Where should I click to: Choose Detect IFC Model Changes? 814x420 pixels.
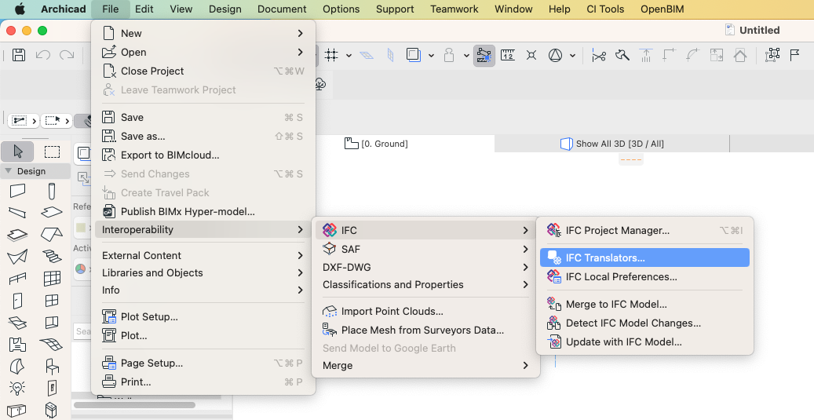[644, 323]
